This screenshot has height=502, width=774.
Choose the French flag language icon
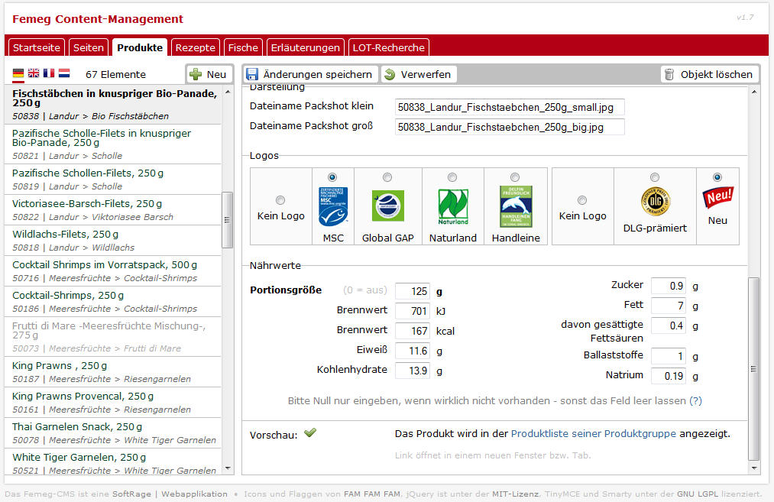point(49,74)
